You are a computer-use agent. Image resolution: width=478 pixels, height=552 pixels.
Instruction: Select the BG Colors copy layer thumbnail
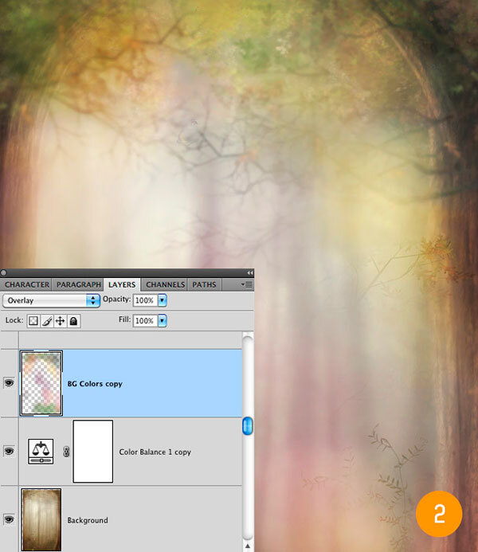pos(41,383)
